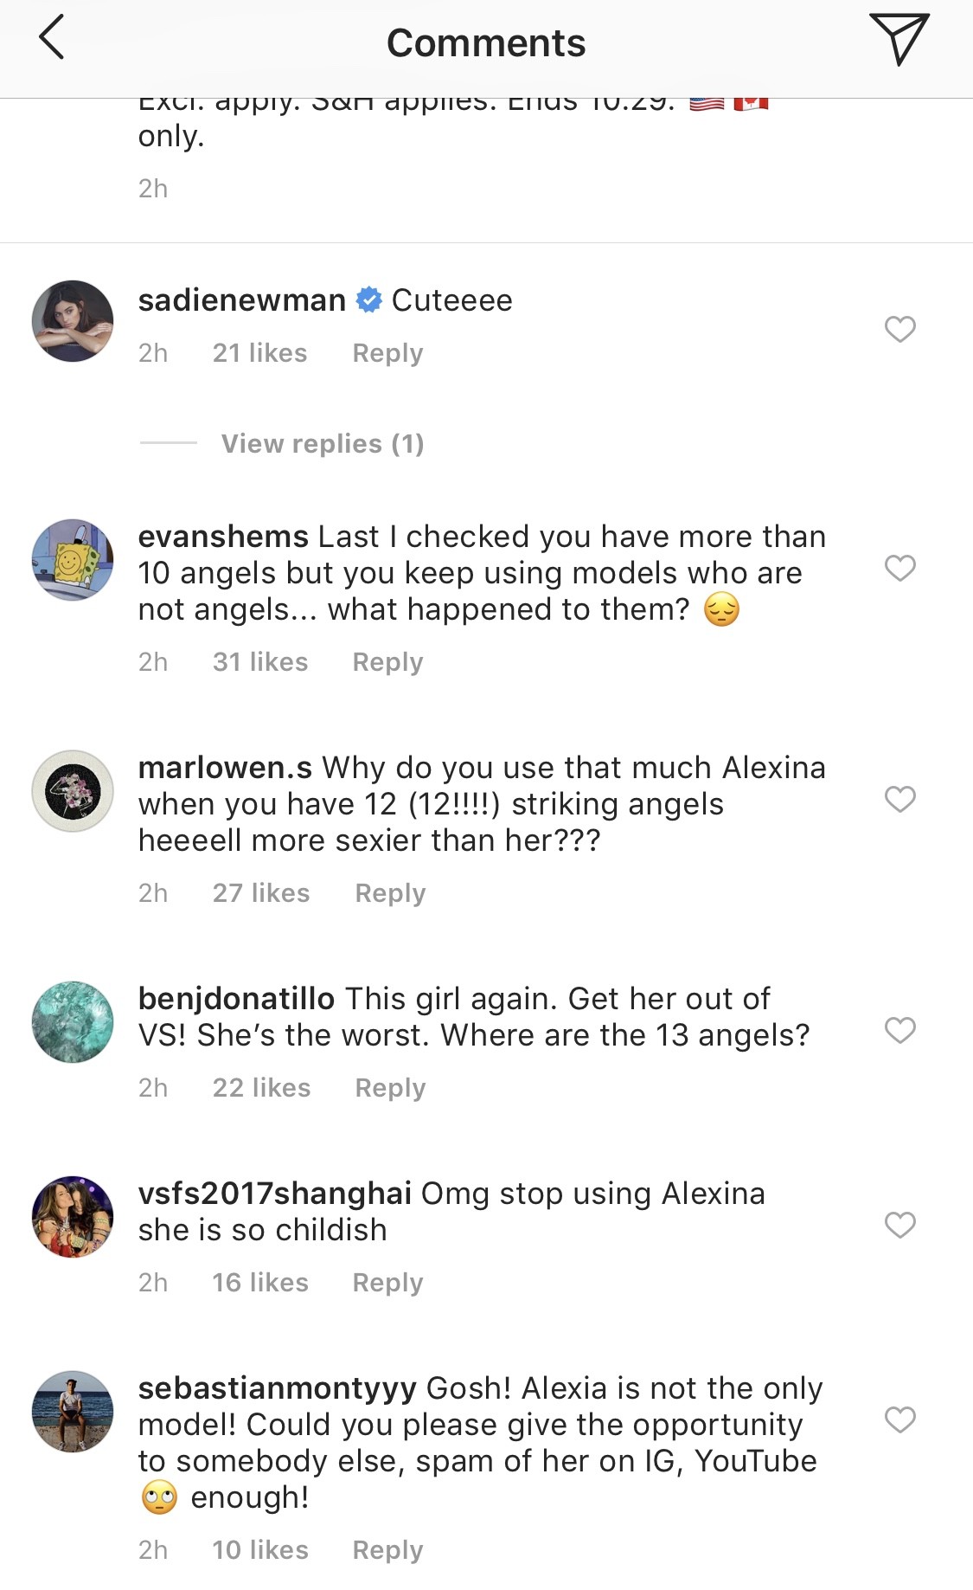
Task: Open marlowen.s profile avatar
Action: point(73,790)
